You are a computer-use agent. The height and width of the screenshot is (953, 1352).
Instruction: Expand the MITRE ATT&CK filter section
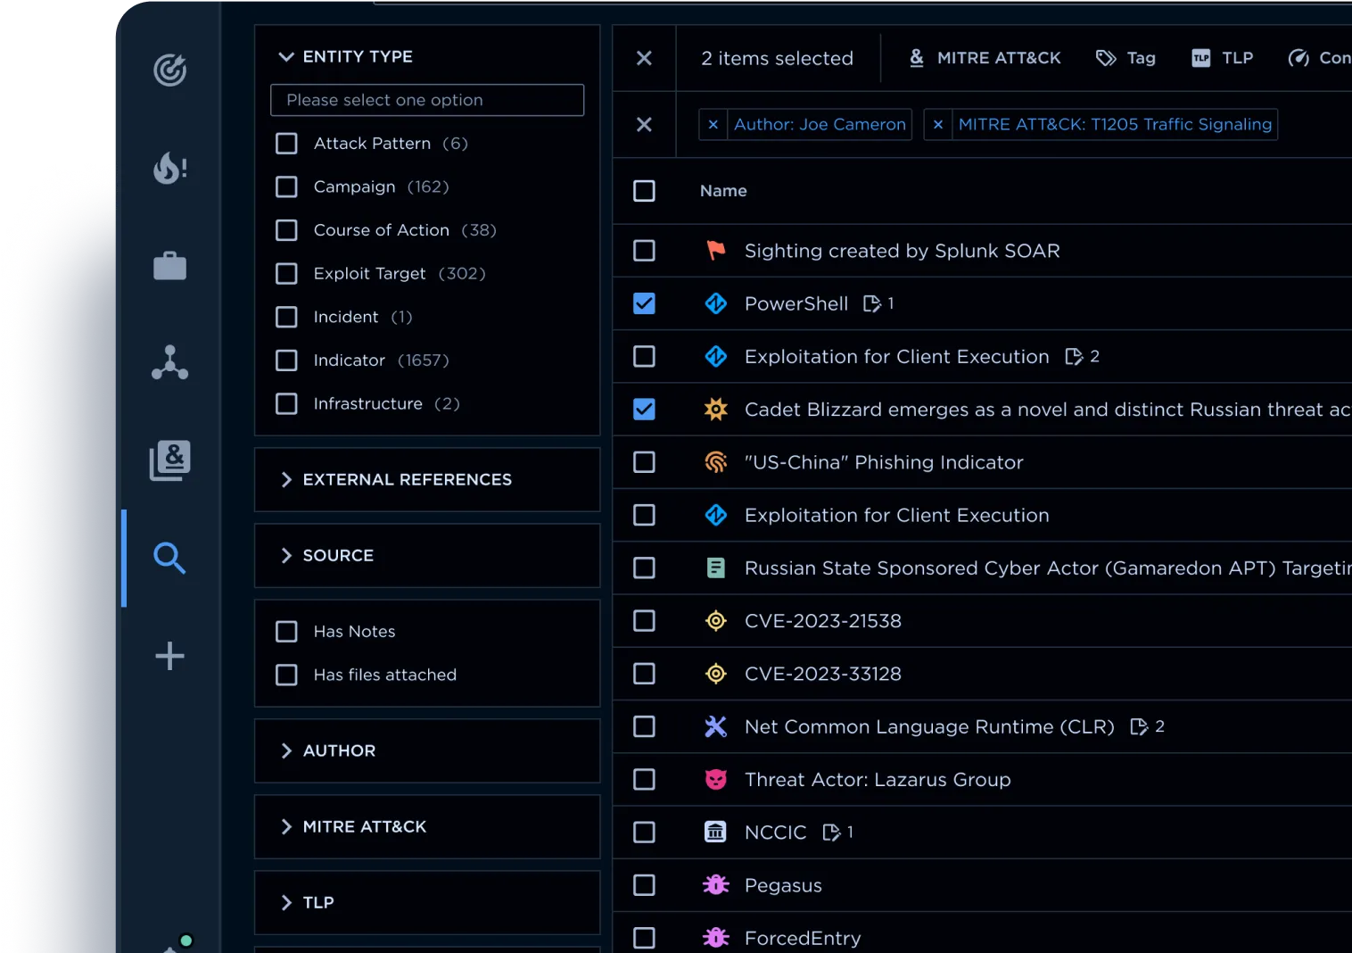click(x=286, y=826)
